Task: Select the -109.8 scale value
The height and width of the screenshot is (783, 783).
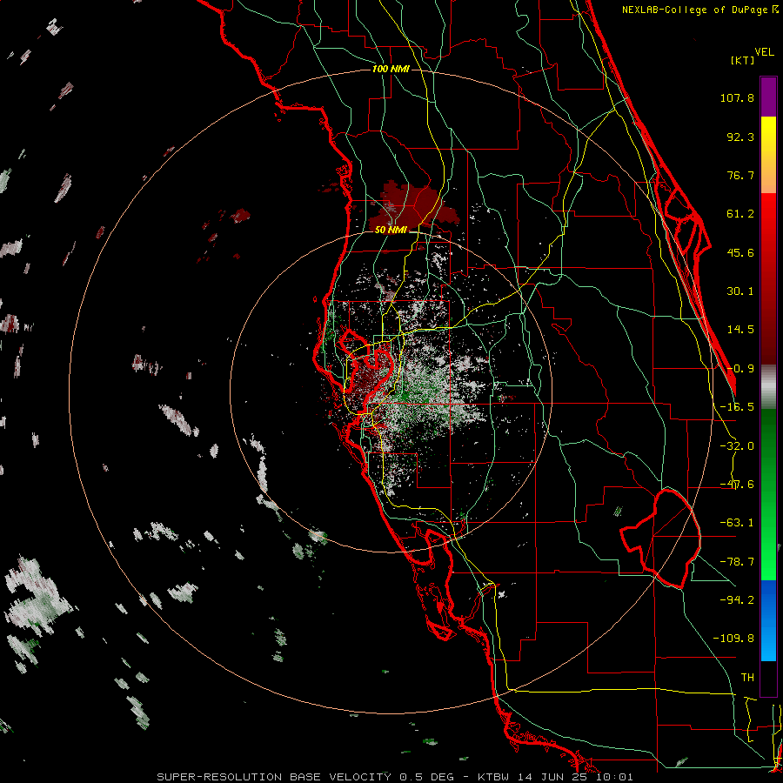Action: [733, 639]
